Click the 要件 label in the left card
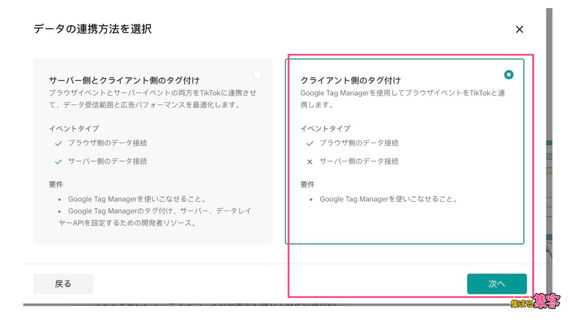 (56, 184)
